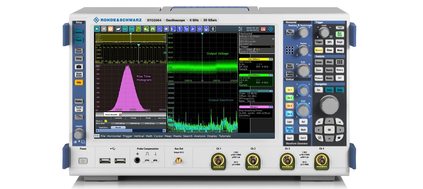The width and height of the screenshot is (423, 189).
Task: Push the FFT analysis button
Action: (340, 78)
